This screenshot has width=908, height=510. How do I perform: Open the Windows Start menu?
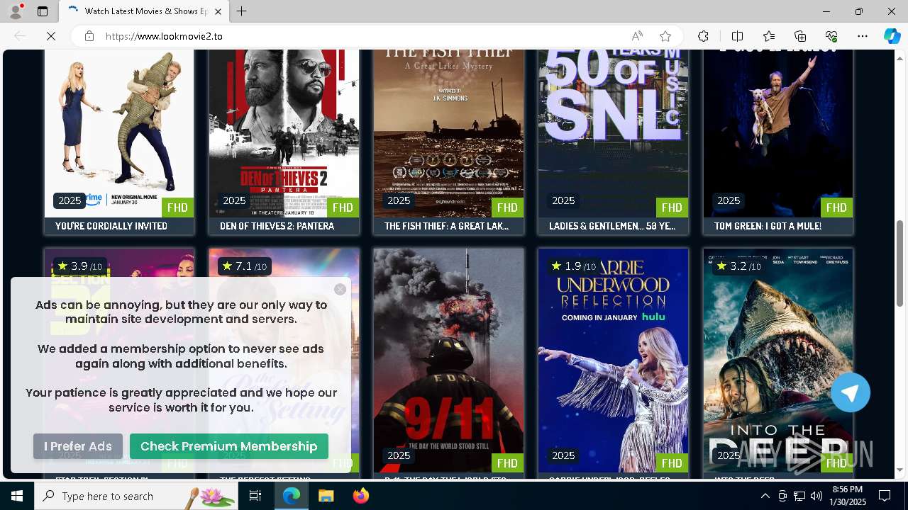coord(17,496)
